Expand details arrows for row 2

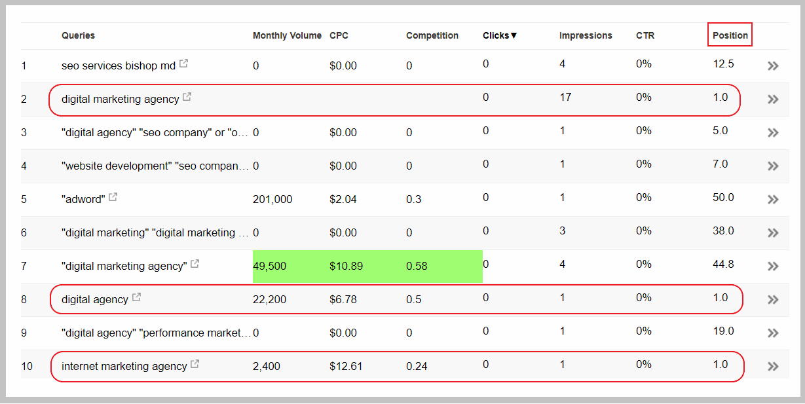pos(773,99)
